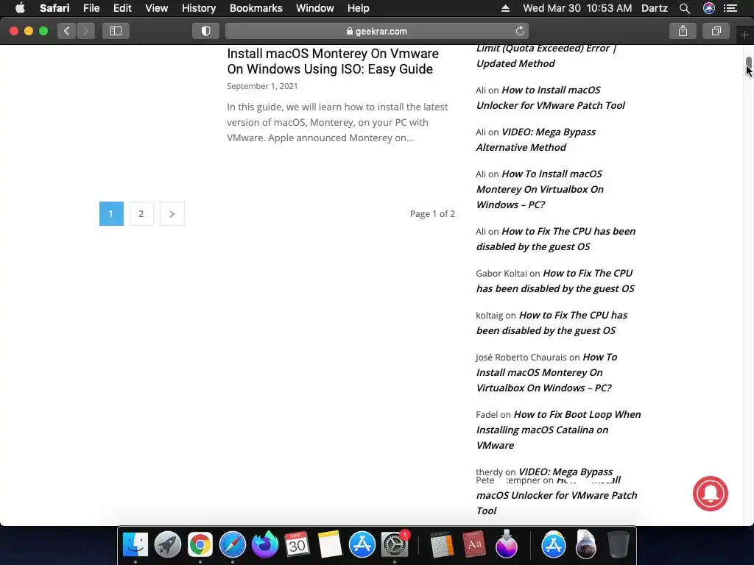Go to pagination page 2
Viewport: 754px width, 565px height.
(x=141, y=214)
